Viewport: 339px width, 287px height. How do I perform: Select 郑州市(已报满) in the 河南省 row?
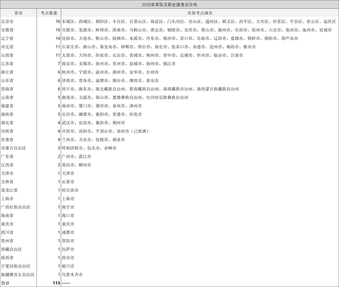[133, 131]
